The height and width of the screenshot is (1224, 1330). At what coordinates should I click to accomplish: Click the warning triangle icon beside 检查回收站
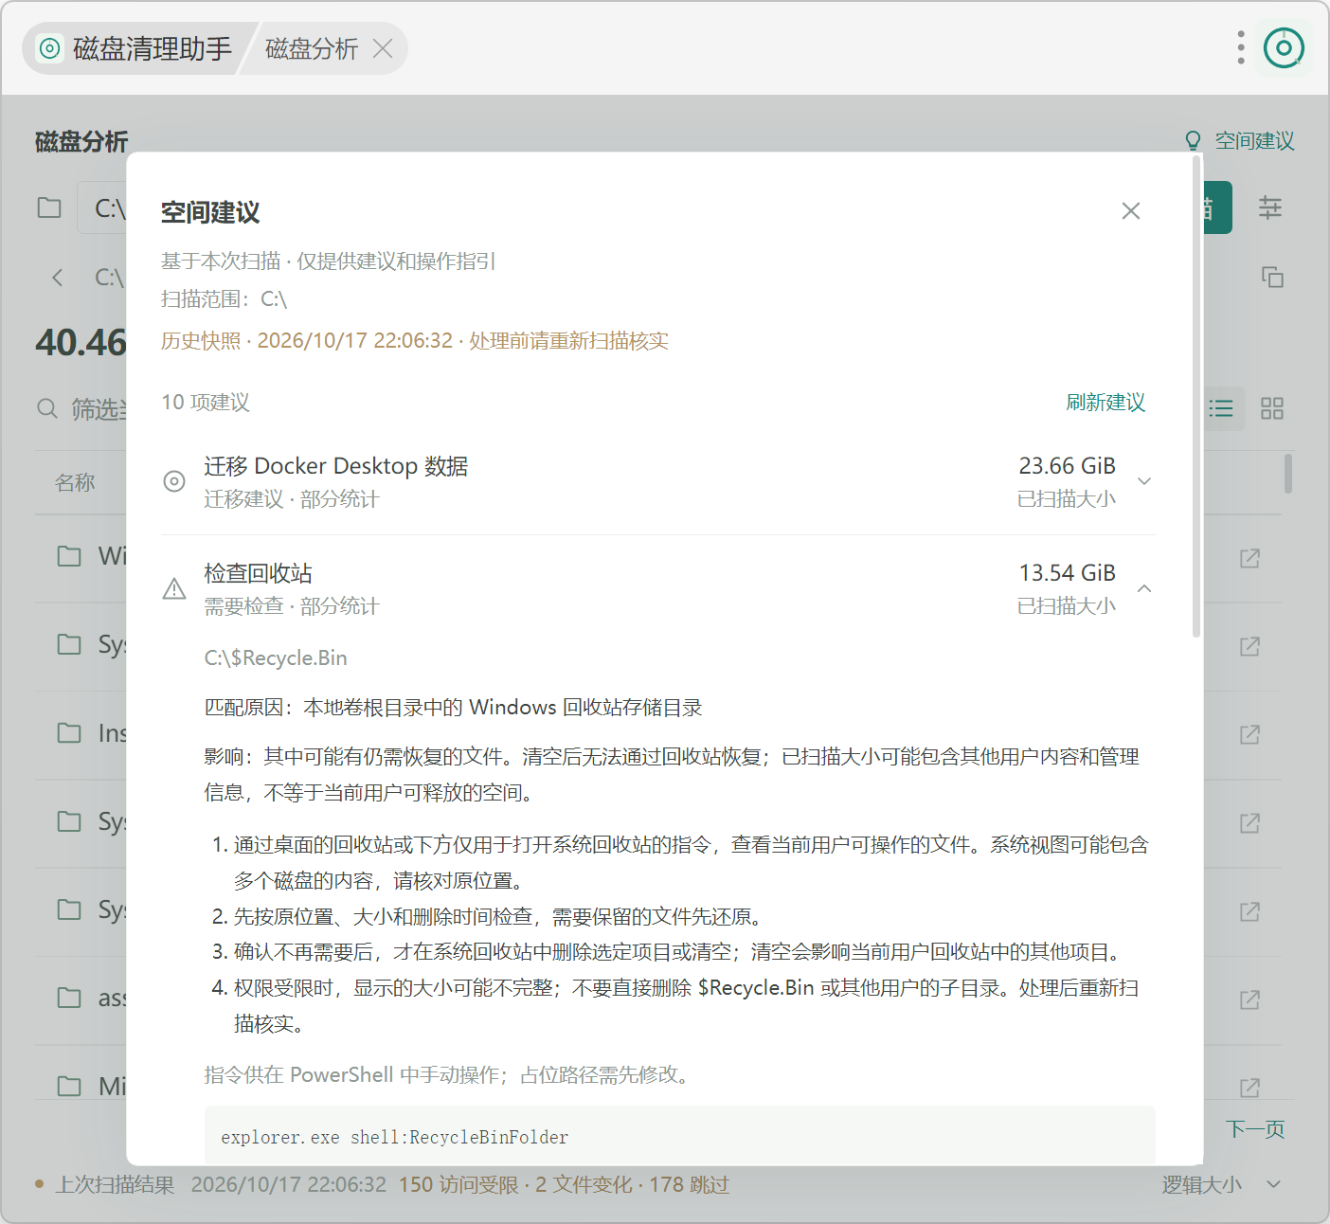pyautogui.click(x=174, y=589)
